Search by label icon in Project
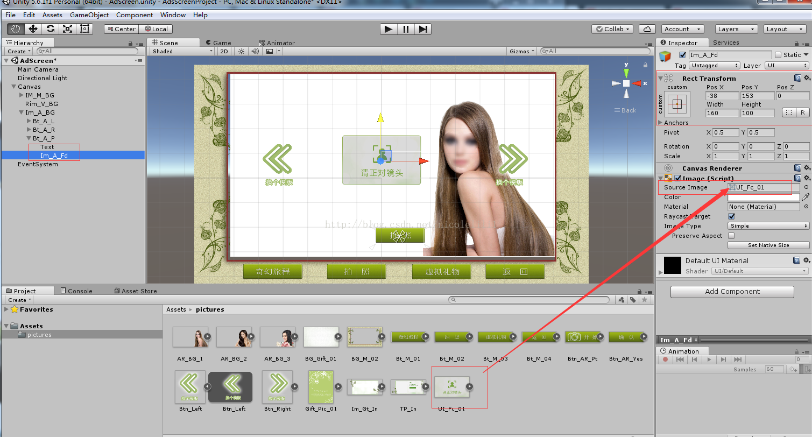 (x=633, y=300)
